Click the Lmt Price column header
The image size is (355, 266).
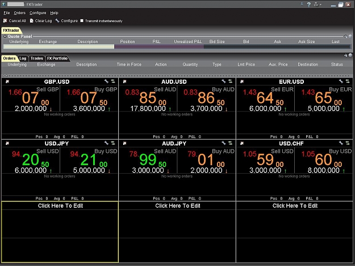[246, 65]
